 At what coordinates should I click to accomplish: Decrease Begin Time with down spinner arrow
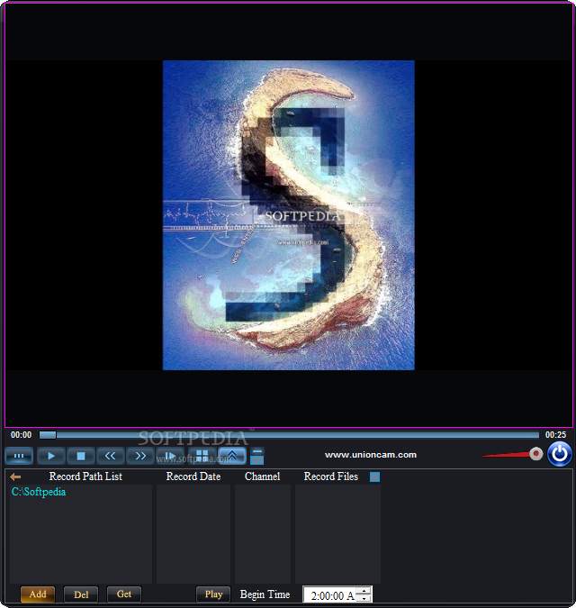coord(364,598)
